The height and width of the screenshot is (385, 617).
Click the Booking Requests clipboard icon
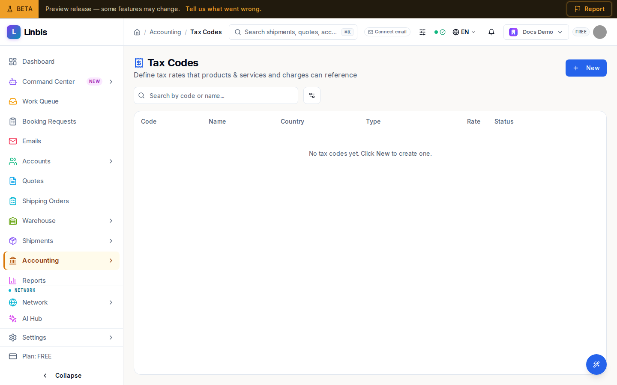(13, 121)
